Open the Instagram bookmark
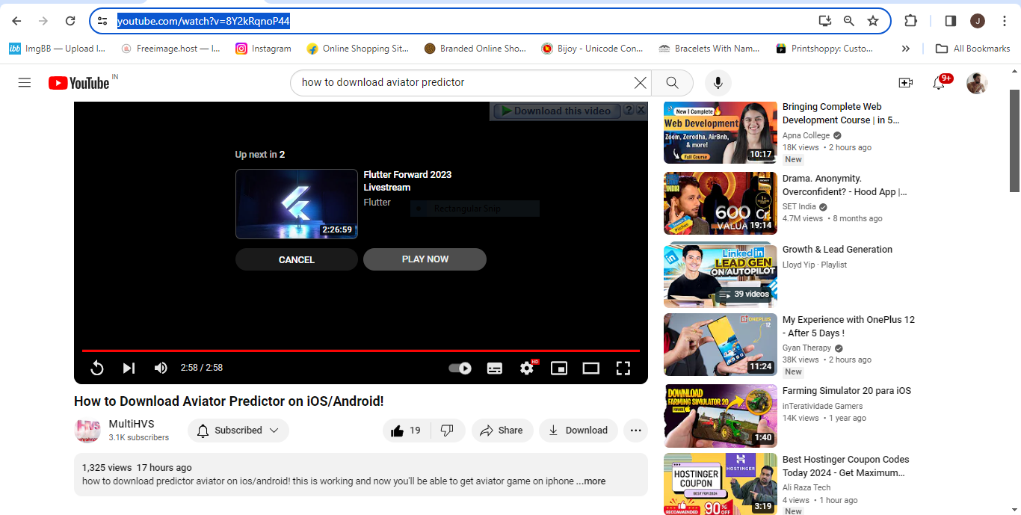The width and height of the screenshot is (1021, 515). (x=263, y=49)
